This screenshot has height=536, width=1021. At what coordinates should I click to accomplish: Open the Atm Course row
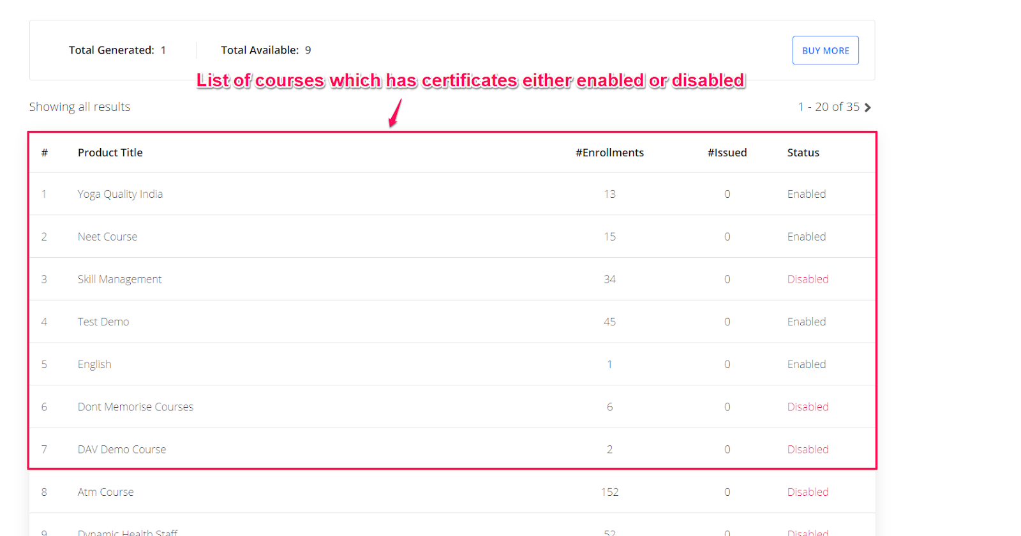(452, 492)
